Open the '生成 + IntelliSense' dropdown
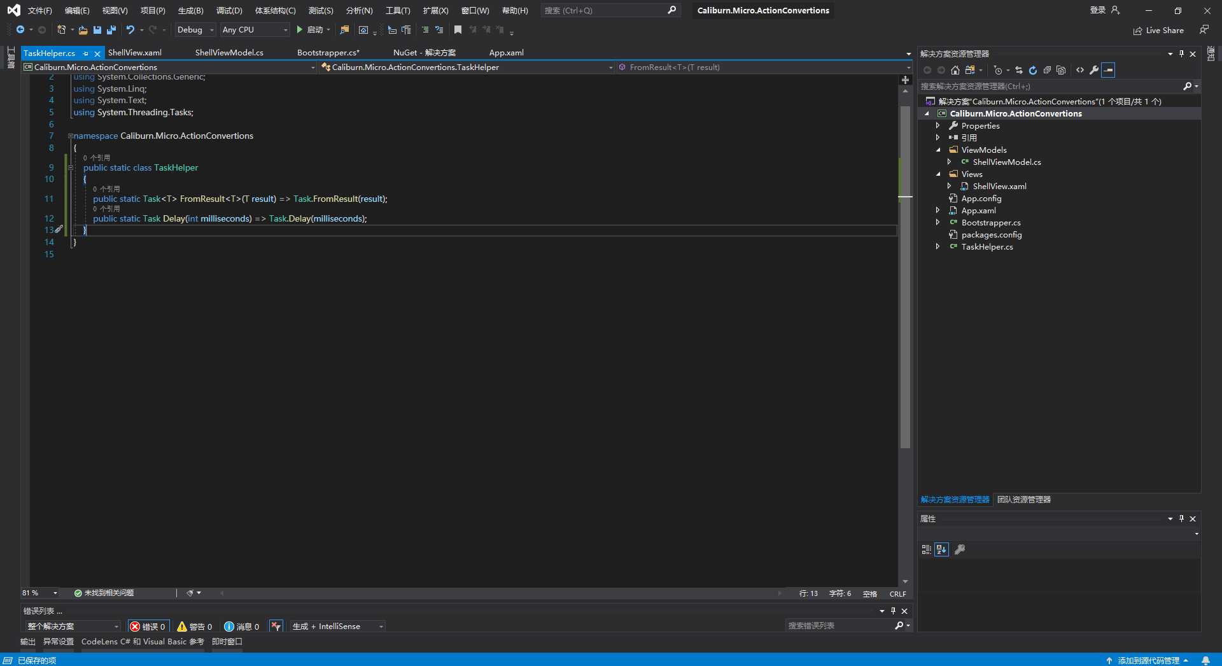Screen dimensions: 1222x666 [x=337, y=627]
